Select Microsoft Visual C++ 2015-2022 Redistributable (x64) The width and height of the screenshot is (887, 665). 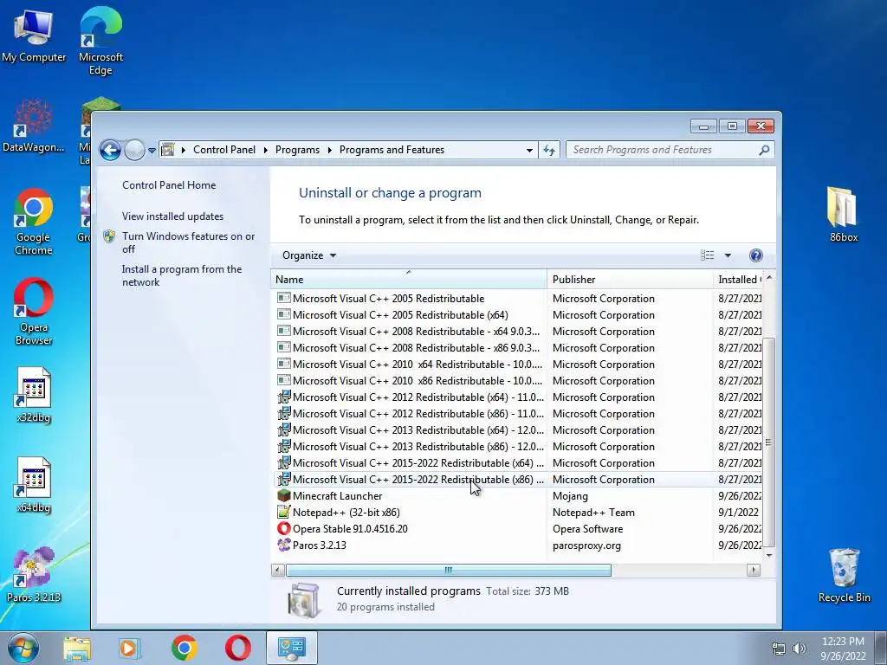point(518,462)
